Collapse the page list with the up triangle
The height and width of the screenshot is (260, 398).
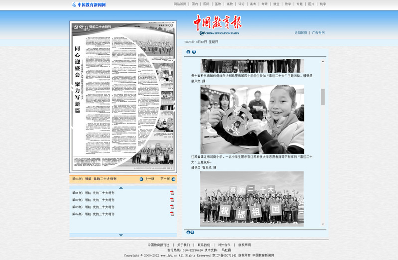point(121,187)
